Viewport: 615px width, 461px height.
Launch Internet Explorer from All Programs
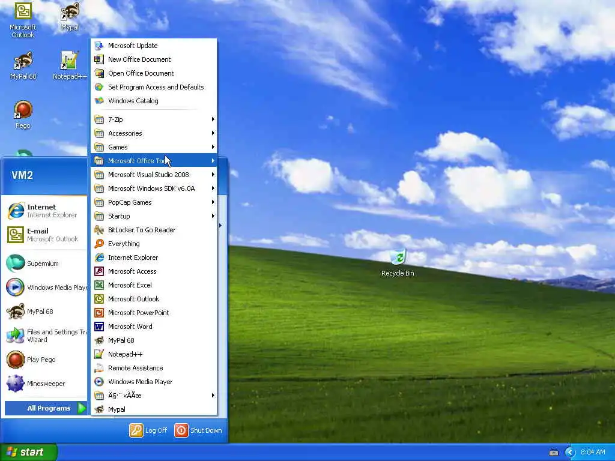tap(154, 258)
